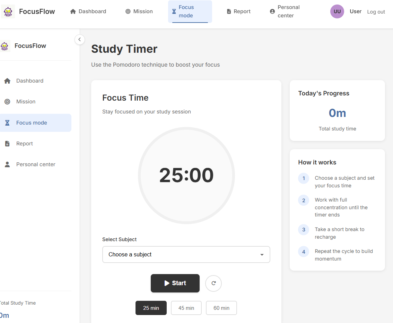Image resolution: width=393 pixels, height=323 pixels.
Task: Collapse the sidebar with the chevron button
Action: point(79,40)
